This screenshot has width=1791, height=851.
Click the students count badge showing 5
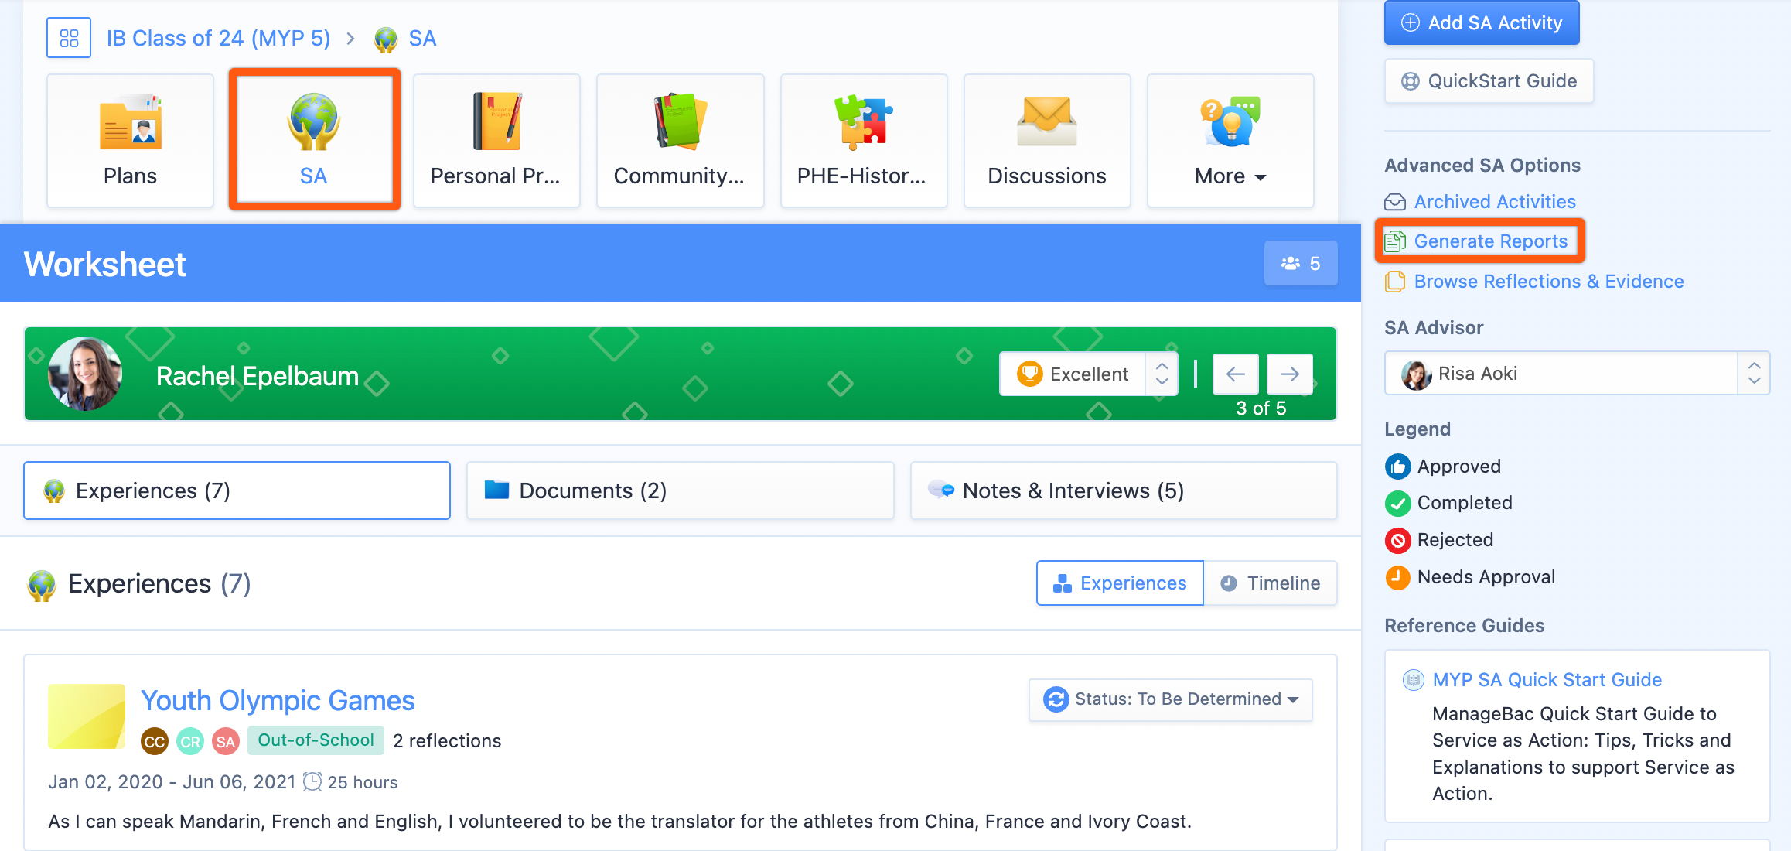(1301, 264)
